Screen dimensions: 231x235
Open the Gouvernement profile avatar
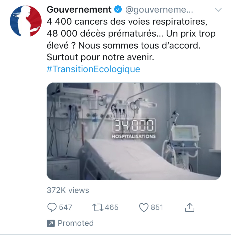pos(26,21)
